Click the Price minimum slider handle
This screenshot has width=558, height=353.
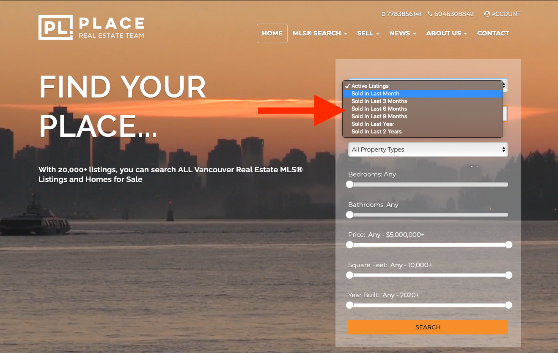(x=349, y=245)
